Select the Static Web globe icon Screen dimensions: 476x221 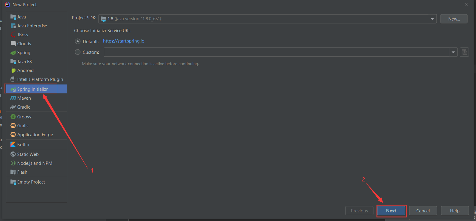(13, 154)
